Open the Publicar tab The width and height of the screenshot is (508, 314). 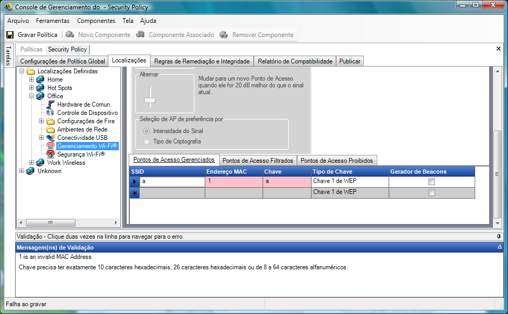pyautogui.click(x=350, y=61)
